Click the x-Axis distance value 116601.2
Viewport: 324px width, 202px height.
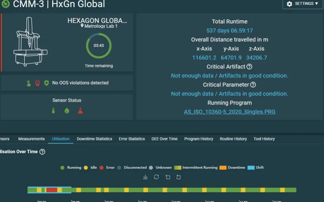coord(204,58)
